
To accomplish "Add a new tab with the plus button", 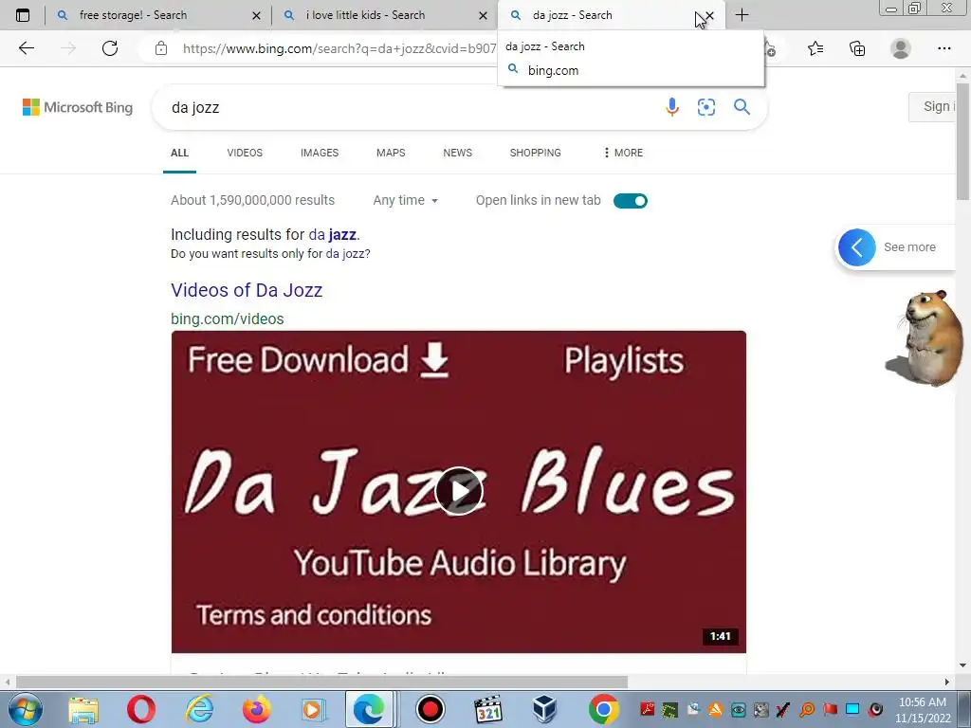I will [x=742, y=15].
